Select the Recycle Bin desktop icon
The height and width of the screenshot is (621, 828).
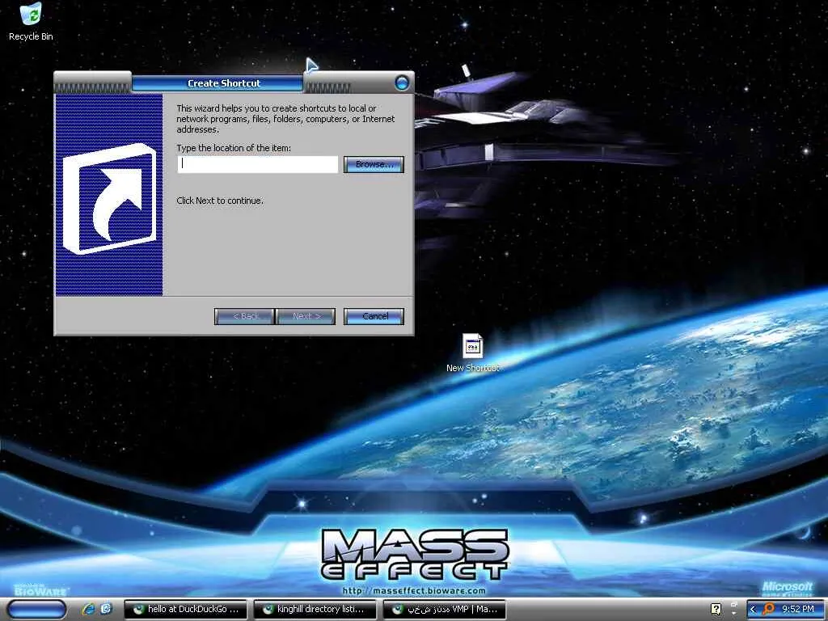pos(31,22)
